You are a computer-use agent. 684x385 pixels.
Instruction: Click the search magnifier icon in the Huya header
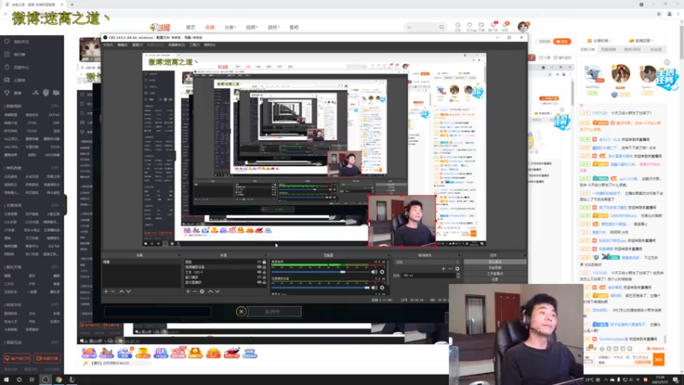pos(441,27)
